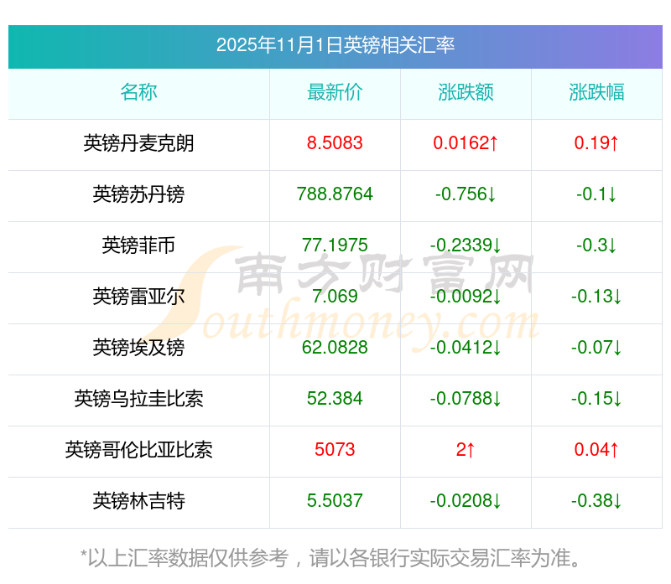The height and width of the screenshot is (584, 671).
Task: Click the percentage -0.1↓
Action: [x=596, y=194]
